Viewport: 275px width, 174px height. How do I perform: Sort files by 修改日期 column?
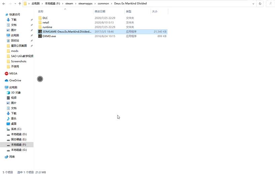point(100,11)
